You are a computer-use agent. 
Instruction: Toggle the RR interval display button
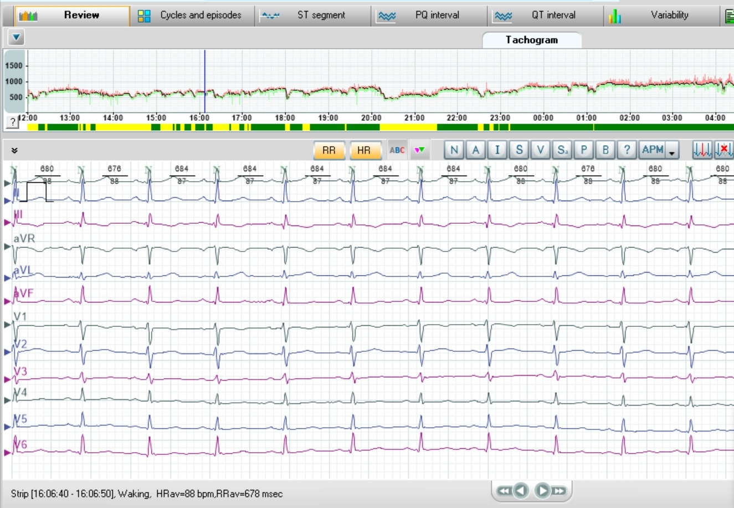click(x=329, y=150)
